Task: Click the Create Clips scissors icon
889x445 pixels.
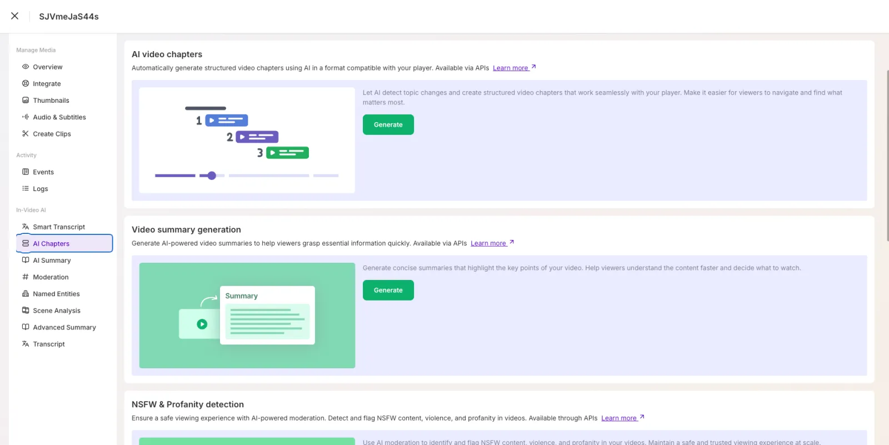Action: [26, 133]
